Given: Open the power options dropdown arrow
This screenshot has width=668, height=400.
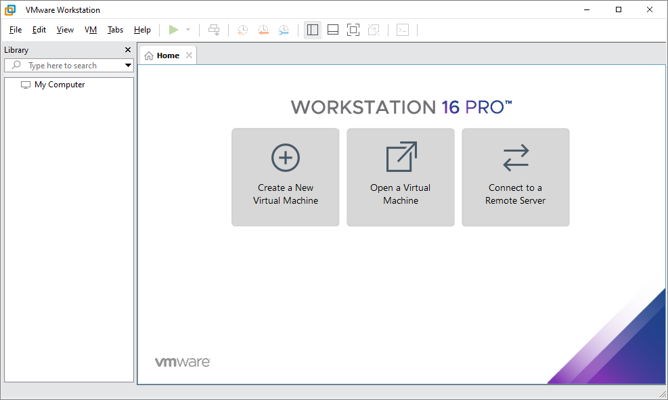Looking at the screenshot, I should click(x=188, y=30).
